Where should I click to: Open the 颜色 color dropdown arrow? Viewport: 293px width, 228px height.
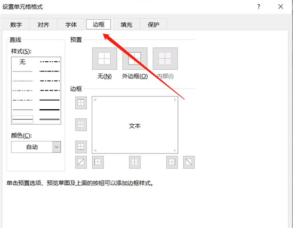click(x=56, y=147)
